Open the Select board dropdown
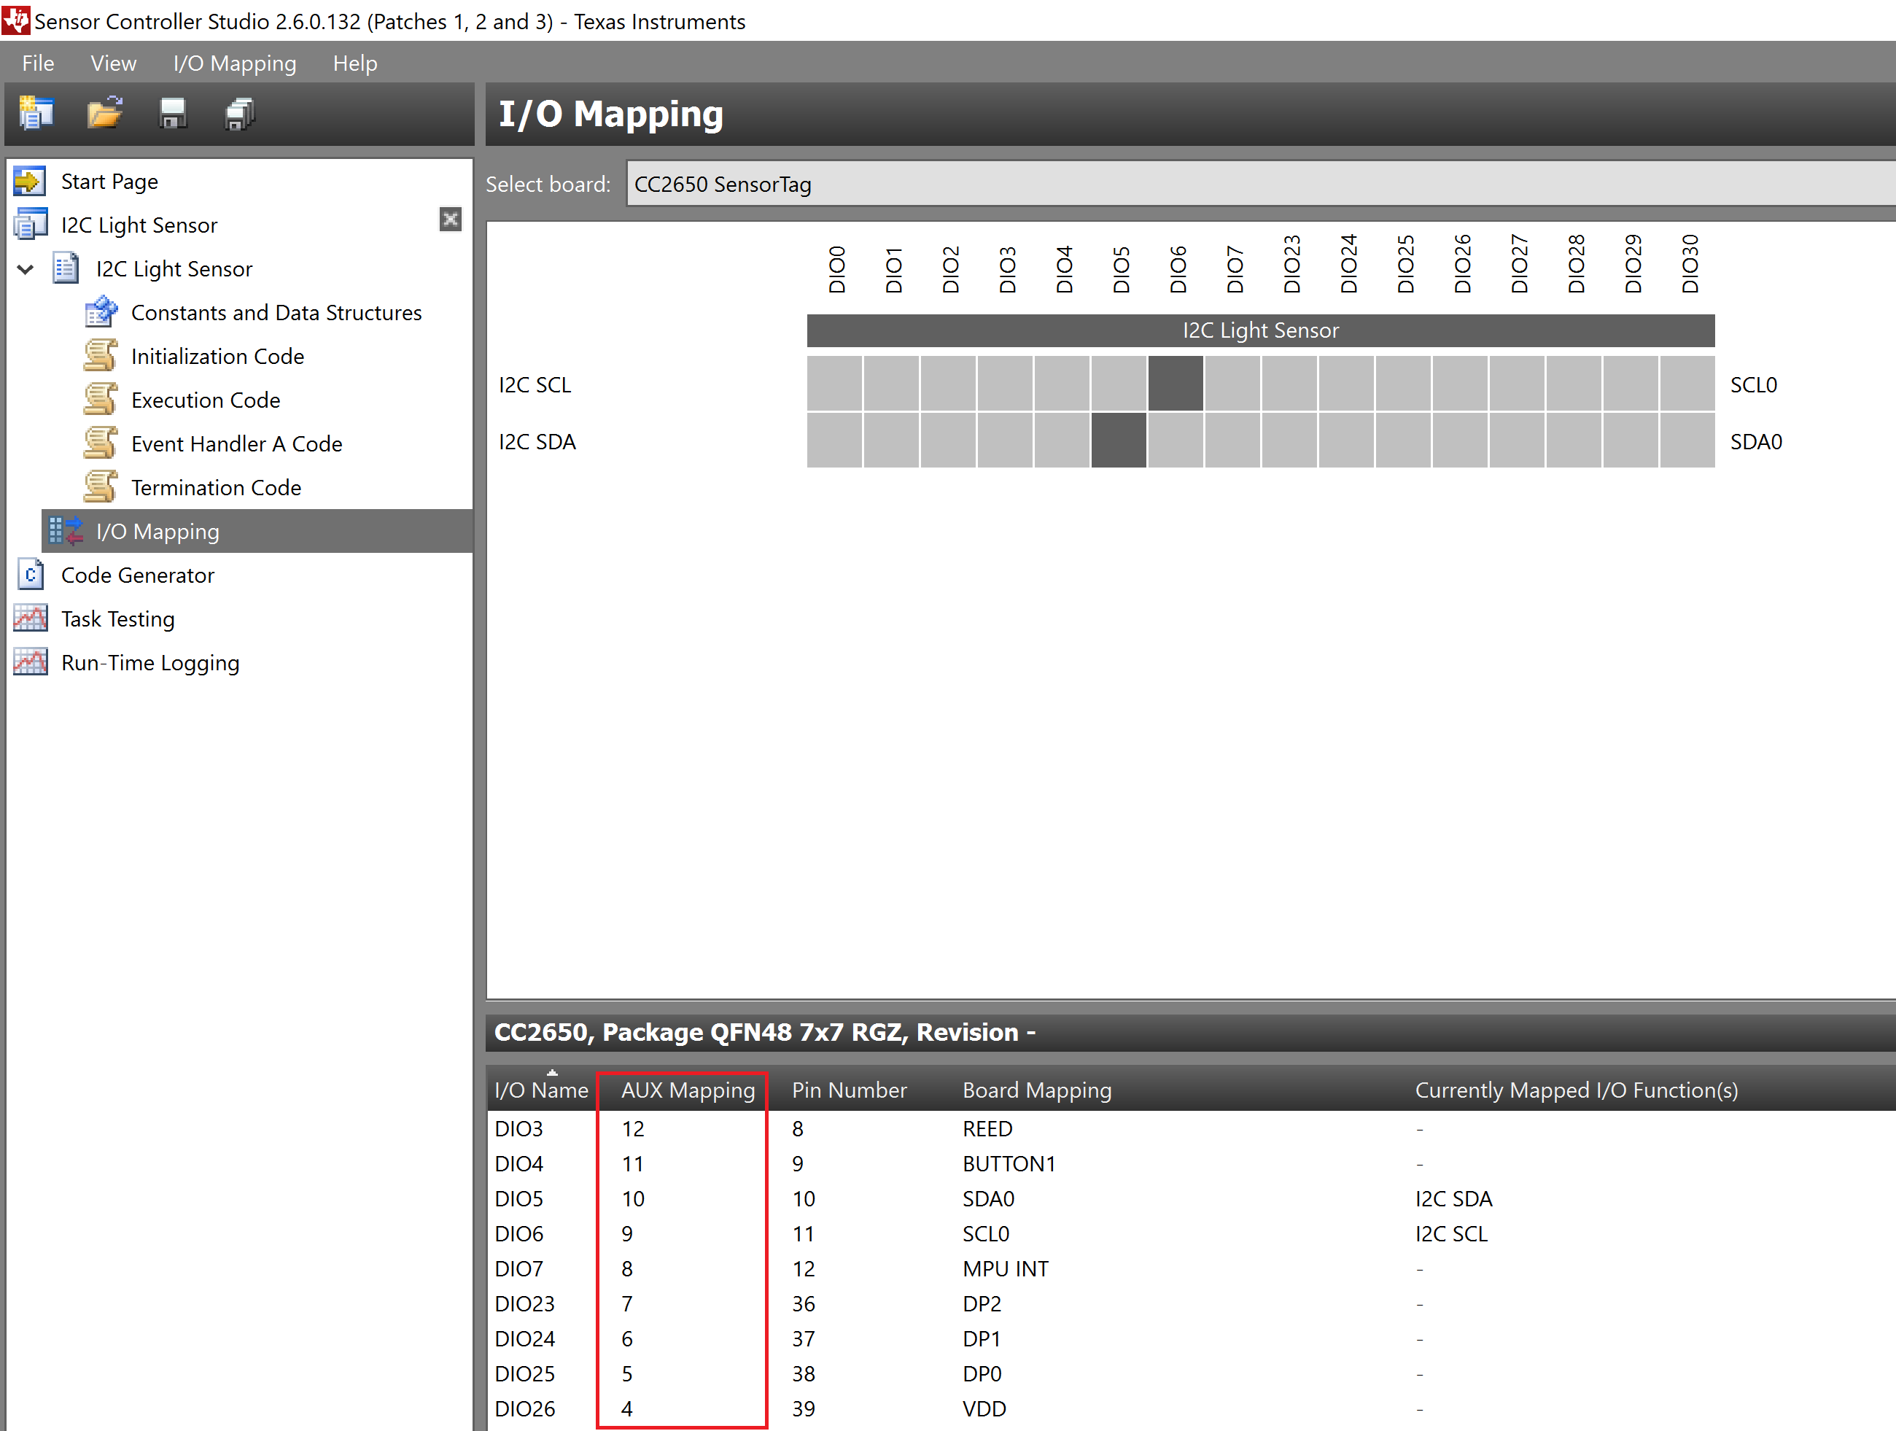Image resolution: width=1896 pixels, height=1431 pixels. [1260, 185]
